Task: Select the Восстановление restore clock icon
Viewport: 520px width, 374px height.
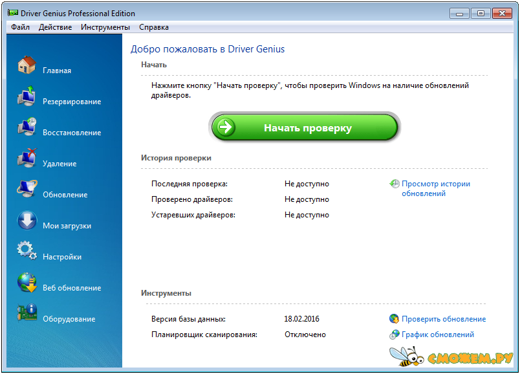Action: click(x=27, y=127)
